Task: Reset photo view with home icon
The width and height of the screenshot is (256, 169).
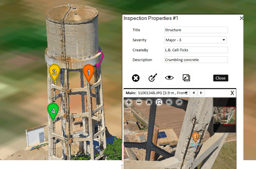Action: [149, 102]
